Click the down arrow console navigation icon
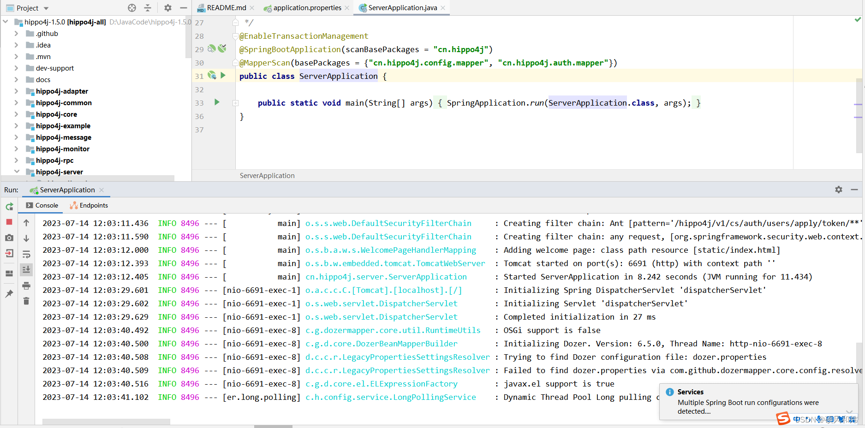The height and width of the screenshot is (428, 865). (26, 238)
